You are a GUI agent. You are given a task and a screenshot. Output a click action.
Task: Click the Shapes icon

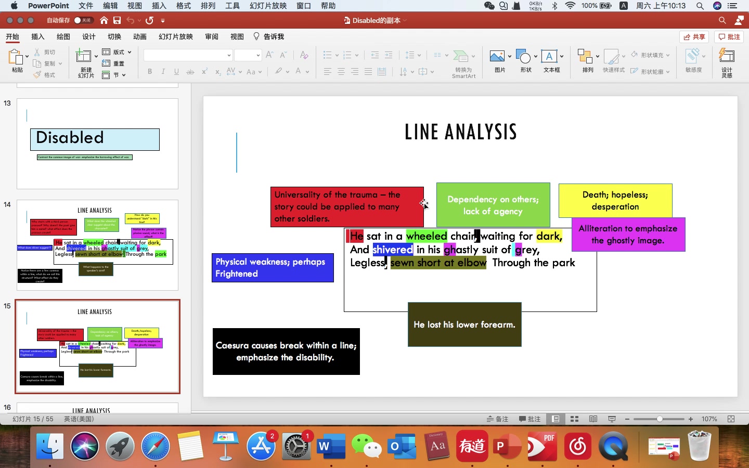click(x=523, y=56)
